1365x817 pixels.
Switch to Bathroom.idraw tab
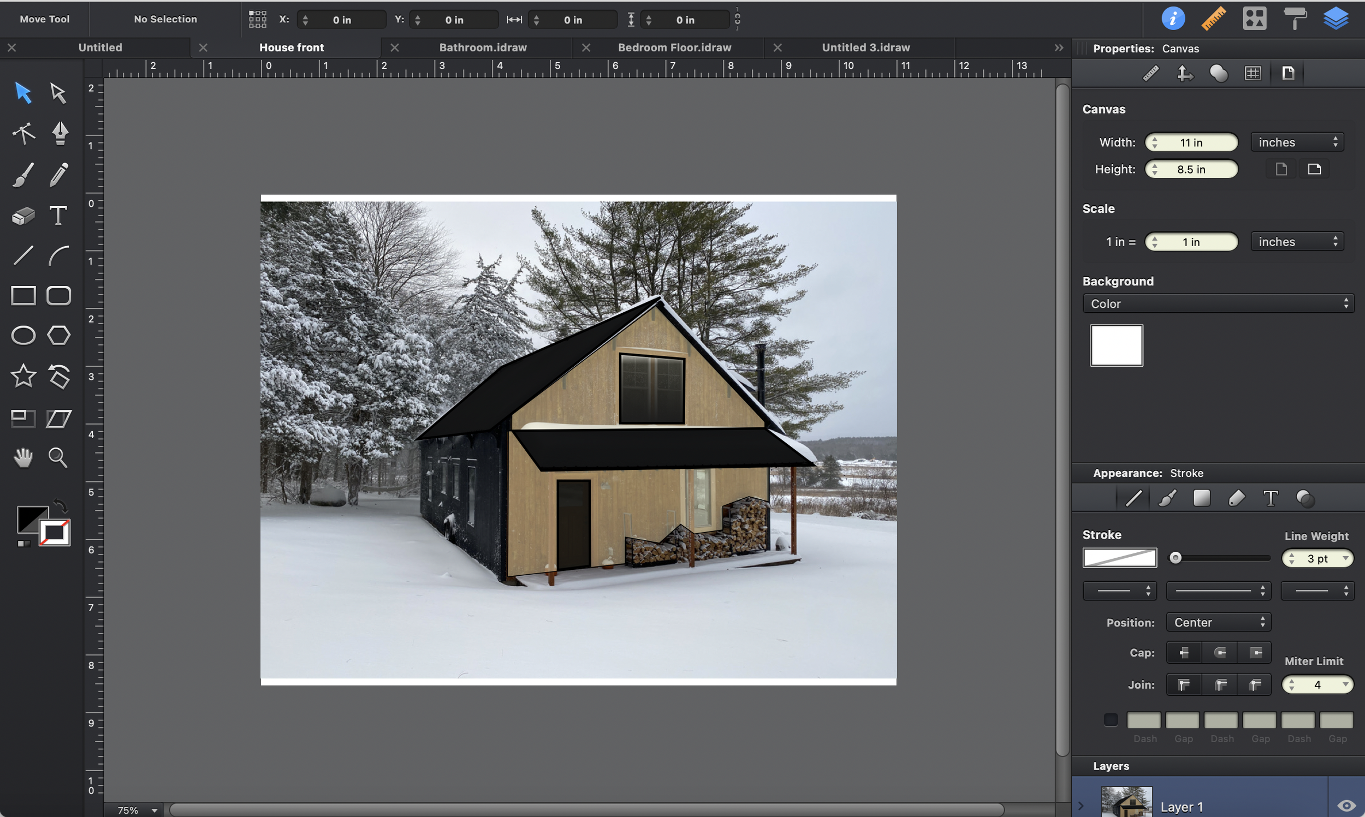[482, 47]
